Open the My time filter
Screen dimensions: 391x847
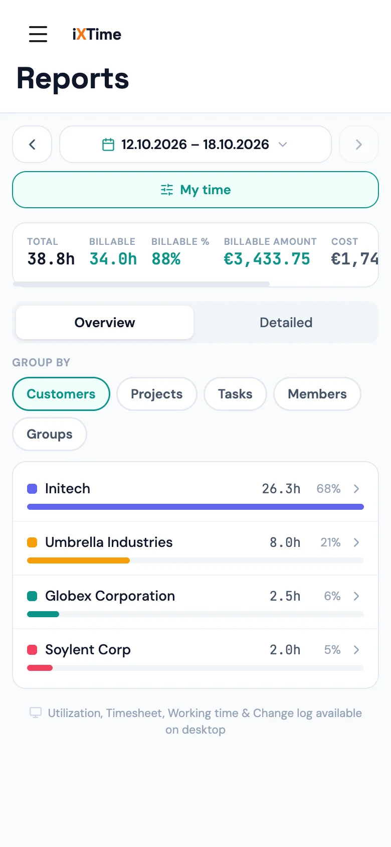(x=195, y=190)
